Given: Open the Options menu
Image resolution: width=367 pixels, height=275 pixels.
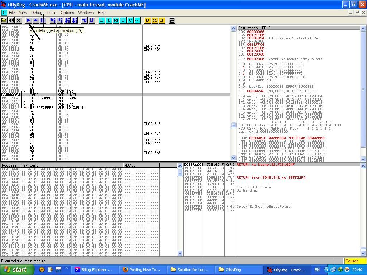Looking at the screenshot, I should pos(67,13).
